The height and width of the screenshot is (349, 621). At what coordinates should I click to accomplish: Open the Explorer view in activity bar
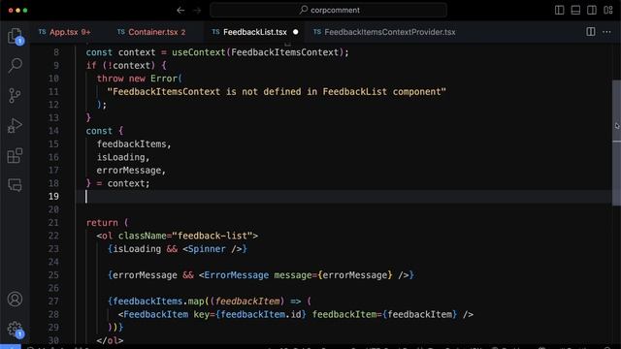click(x=16, y=36)
